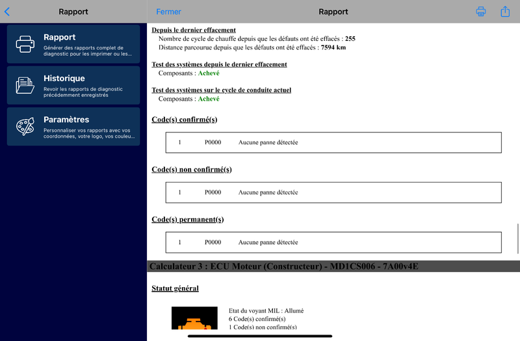The image size is (520, 341).
Task: Click the Statut général heading
Action: click(175, 288)
